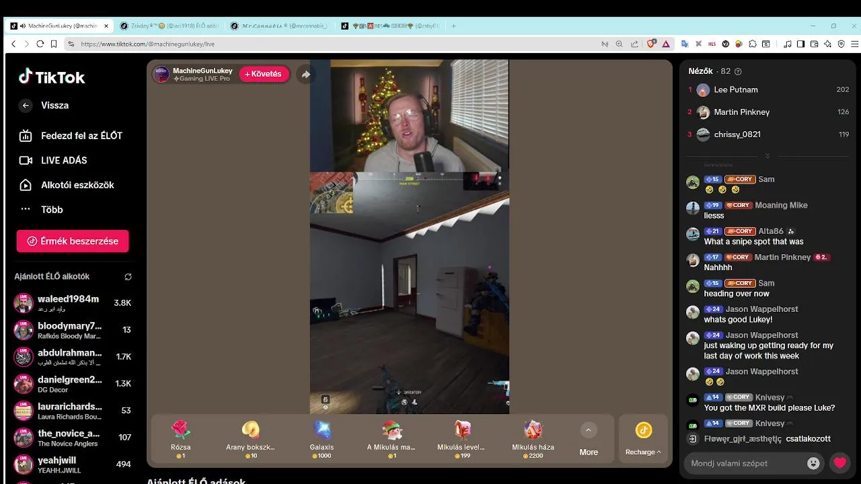861x484 pixels.
Task: Open the browser hamburger main menu
Action: pyautogui.click(x=854, y=44)
